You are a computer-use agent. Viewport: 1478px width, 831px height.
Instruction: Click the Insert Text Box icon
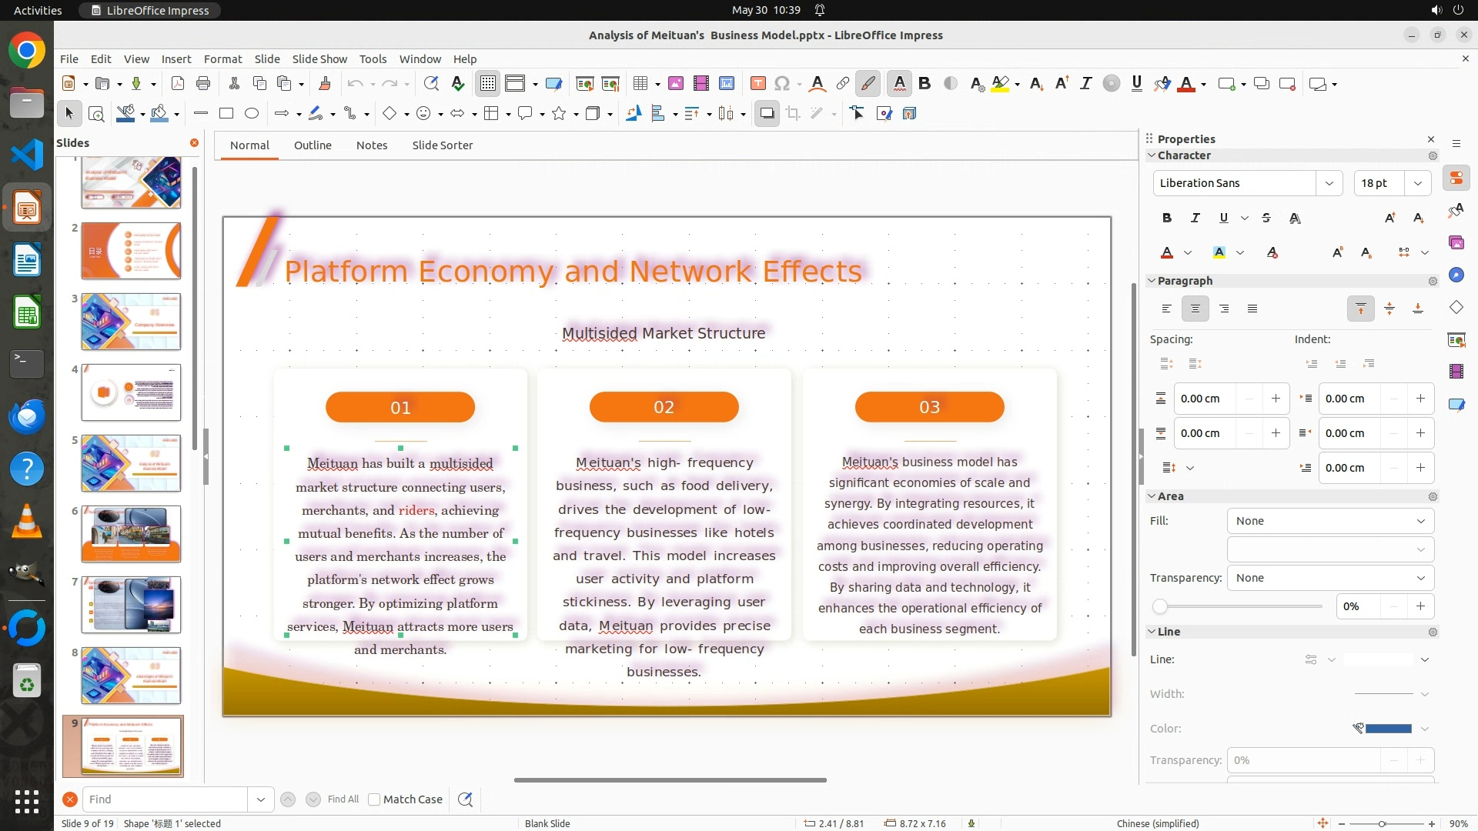click(757, 84)
